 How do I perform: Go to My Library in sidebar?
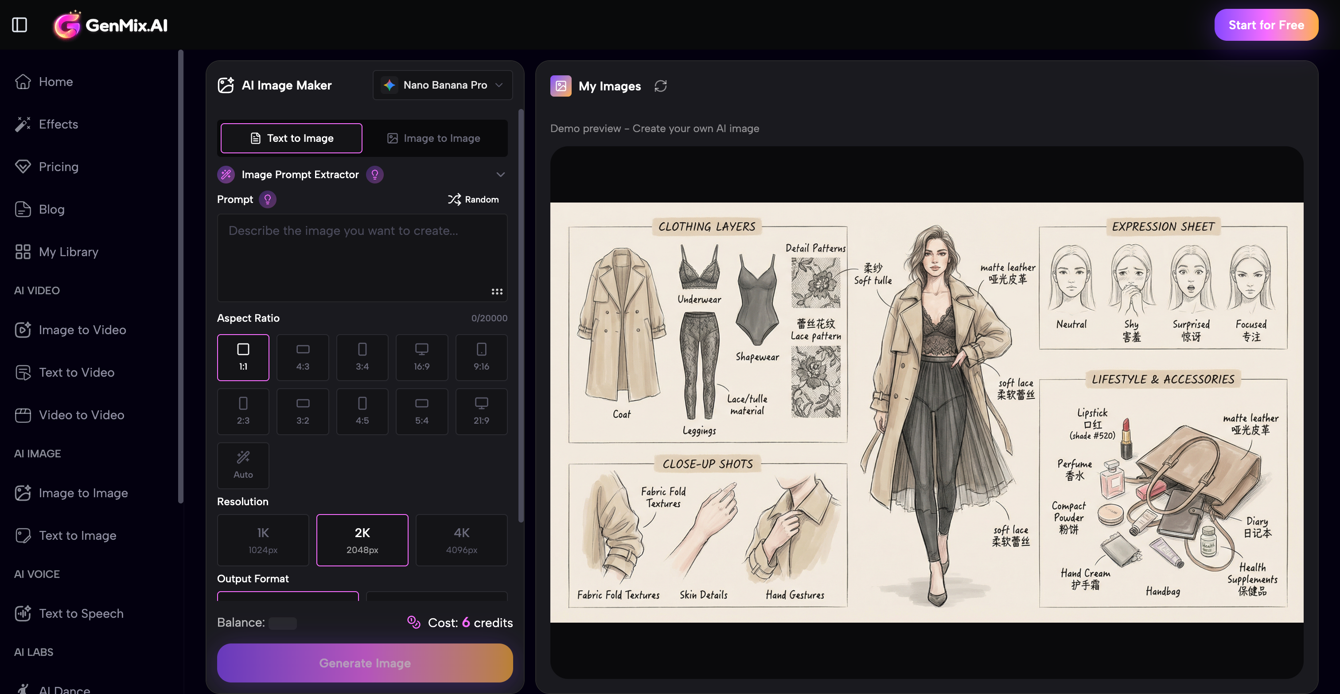[x=68, y=252]
